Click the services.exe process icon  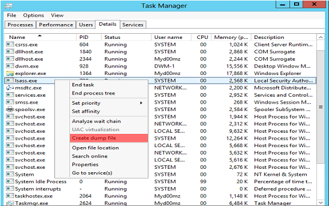pos(10,95)
